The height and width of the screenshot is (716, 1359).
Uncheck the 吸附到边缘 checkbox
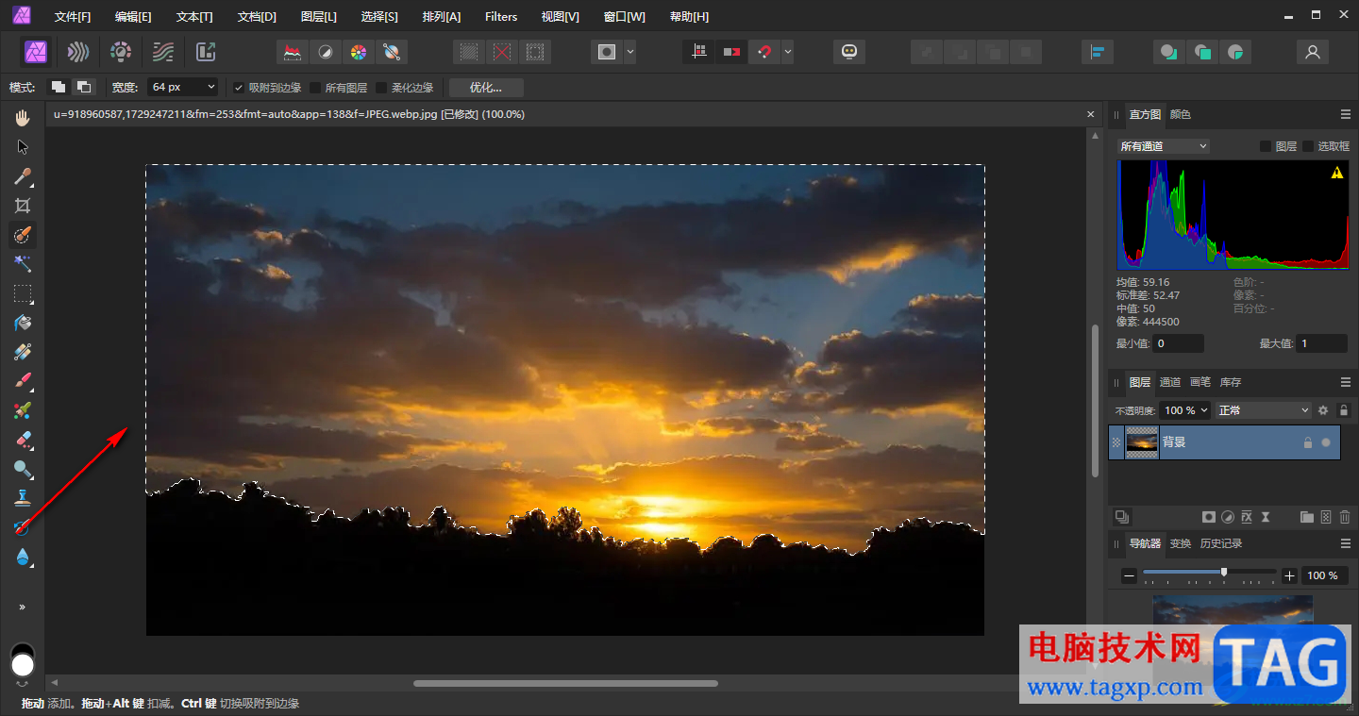point(239,88)
